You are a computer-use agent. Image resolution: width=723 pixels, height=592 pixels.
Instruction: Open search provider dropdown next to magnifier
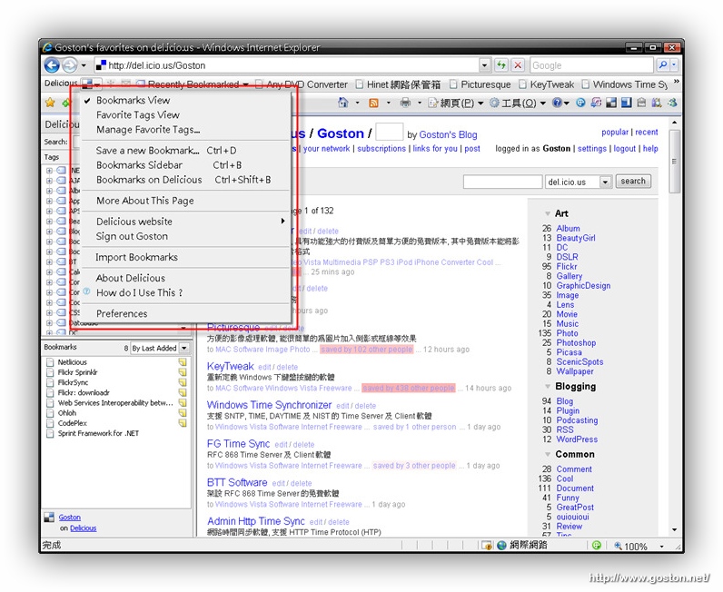[x=674, y=65]
